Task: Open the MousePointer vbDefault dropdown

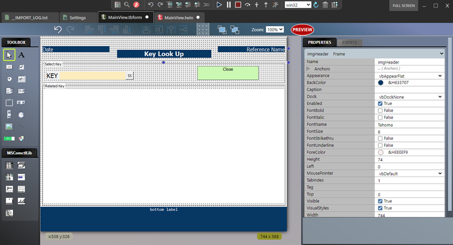Action: pyautogui.click(x=410, y=173)
